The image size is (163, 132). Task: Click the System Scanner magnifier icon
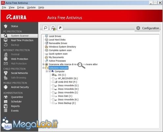(6, 36)
